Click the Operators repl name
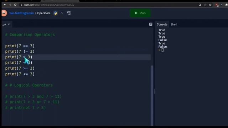Screen dimensions: 228x128 [44, 13]
